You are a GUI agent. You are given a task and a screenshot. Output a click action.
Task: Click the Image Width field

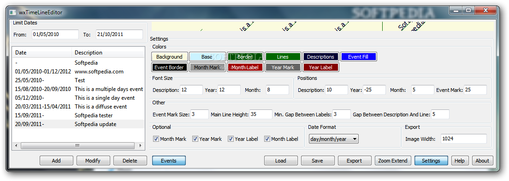click(x=464, y=139)
